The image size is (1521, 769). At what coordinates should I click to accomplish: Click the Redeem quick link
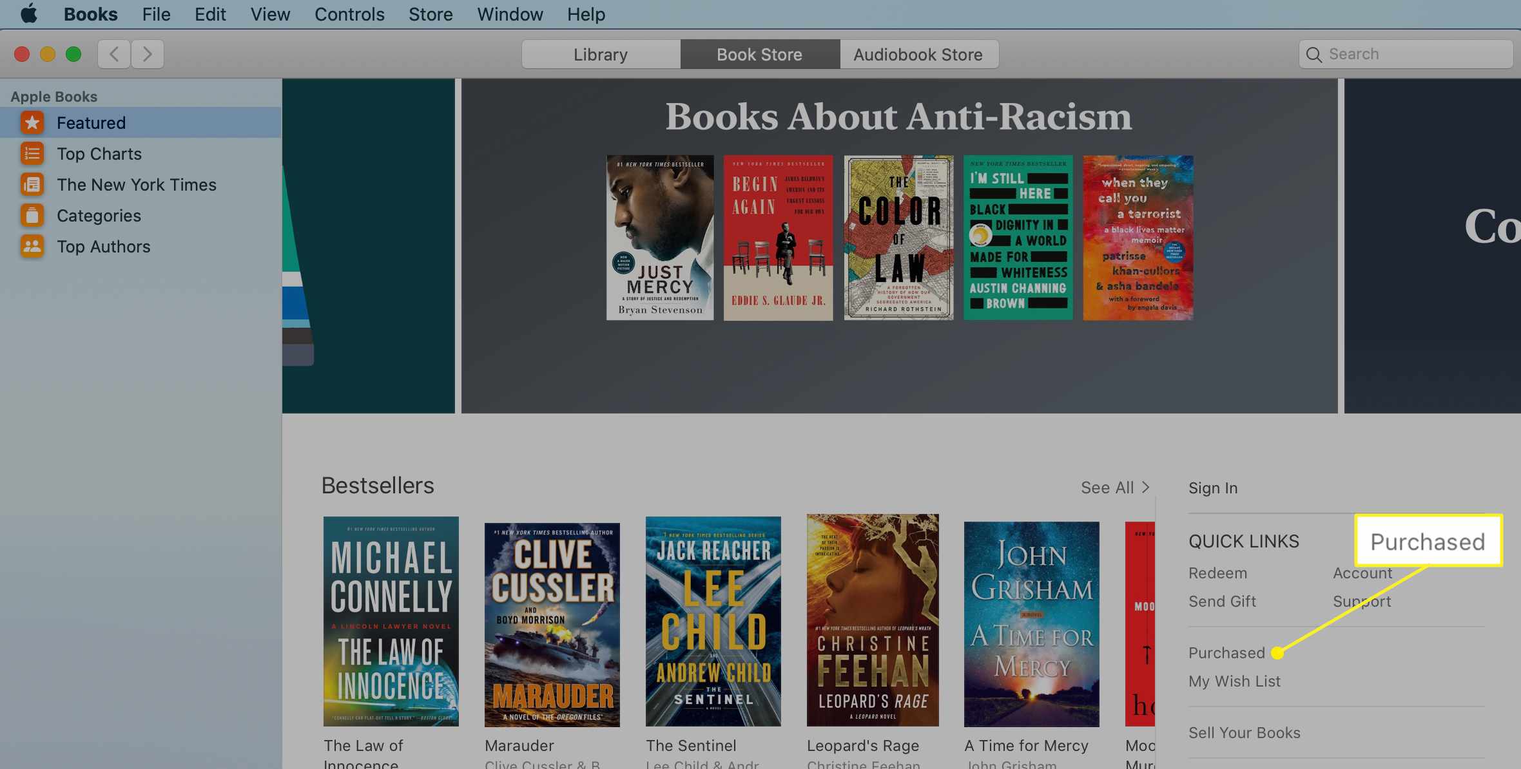point(1217,573)
